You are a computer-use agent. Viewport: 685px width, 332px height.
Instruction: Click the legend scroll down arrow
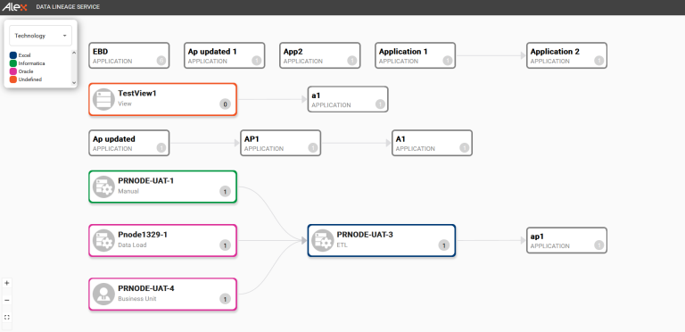point(73,82)
